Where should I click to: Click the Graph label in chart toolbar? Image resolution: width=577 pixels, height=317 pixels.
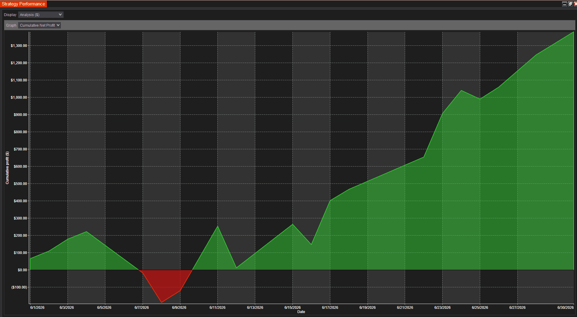pos(11,25)
